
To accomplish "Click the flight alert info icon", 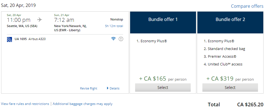I will [x=121, y=39].
